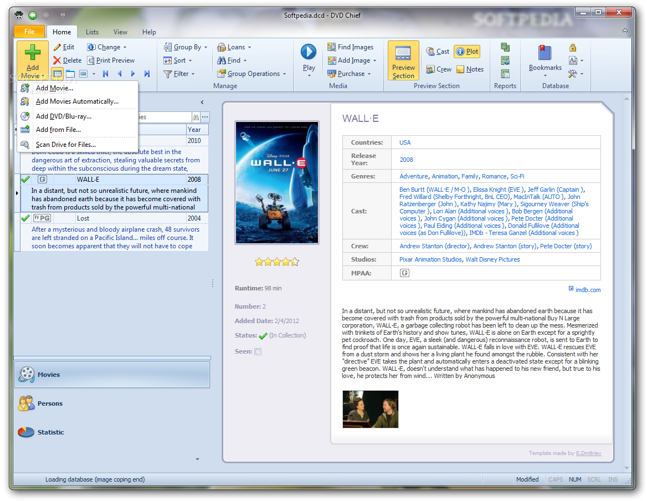Screen dimensions: 647x501
Task: Open the Purchase dropdown
Action: click(349, 74)
